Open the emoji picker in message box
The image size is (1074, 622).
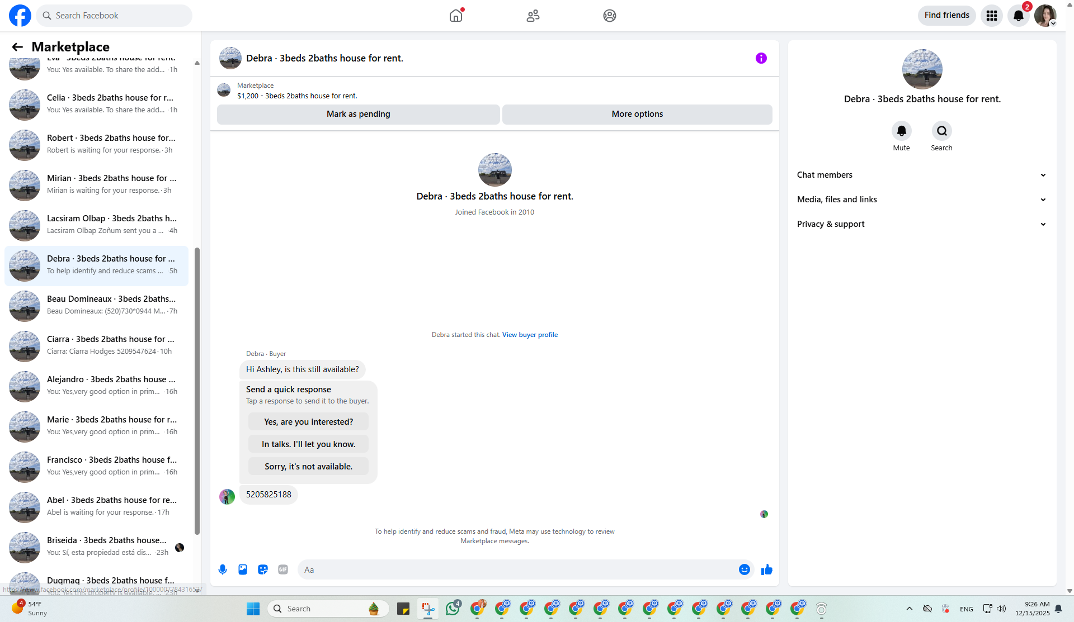(745, 569)
